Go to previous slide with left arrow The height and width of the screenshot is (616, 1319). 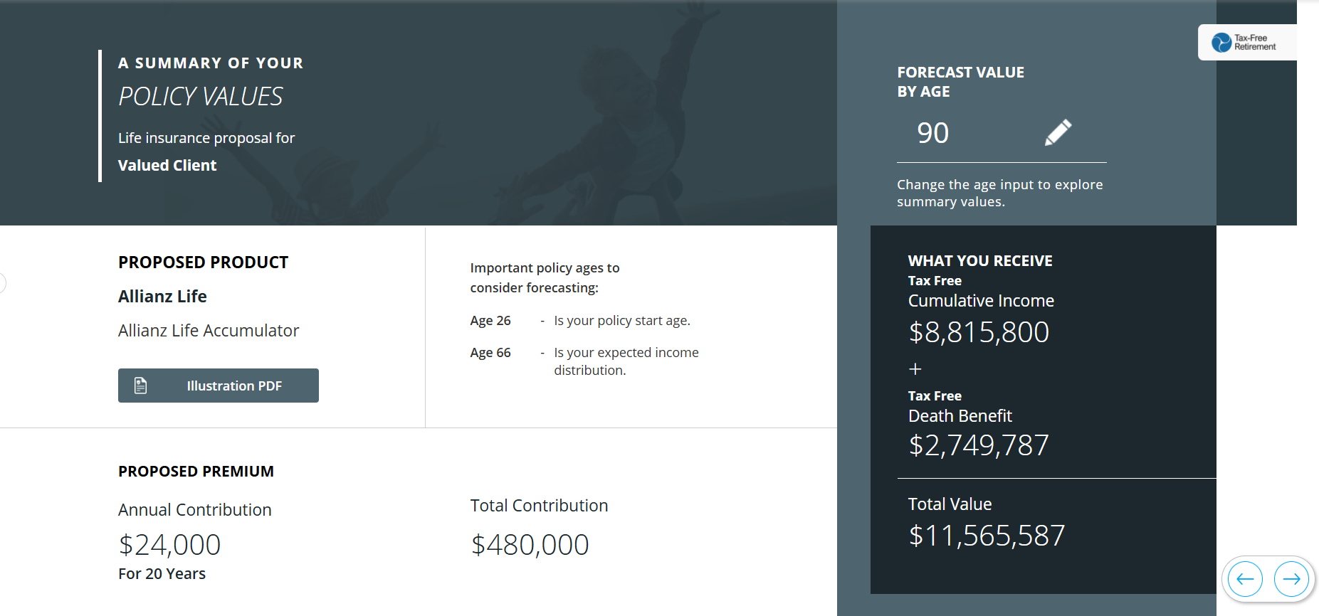click(x=1245, y=579)
